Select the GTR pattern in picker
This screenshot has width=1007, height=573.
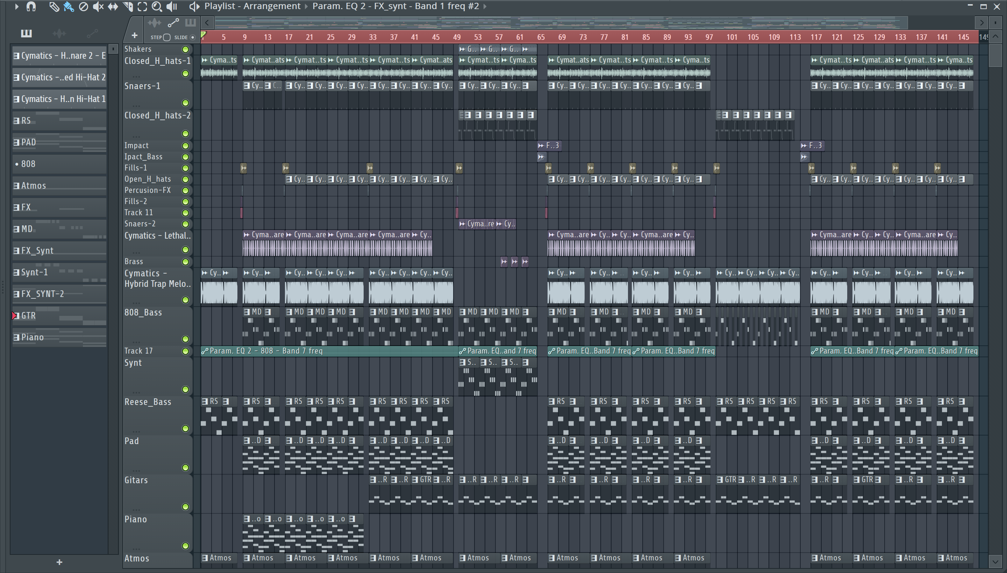[59, 315]
